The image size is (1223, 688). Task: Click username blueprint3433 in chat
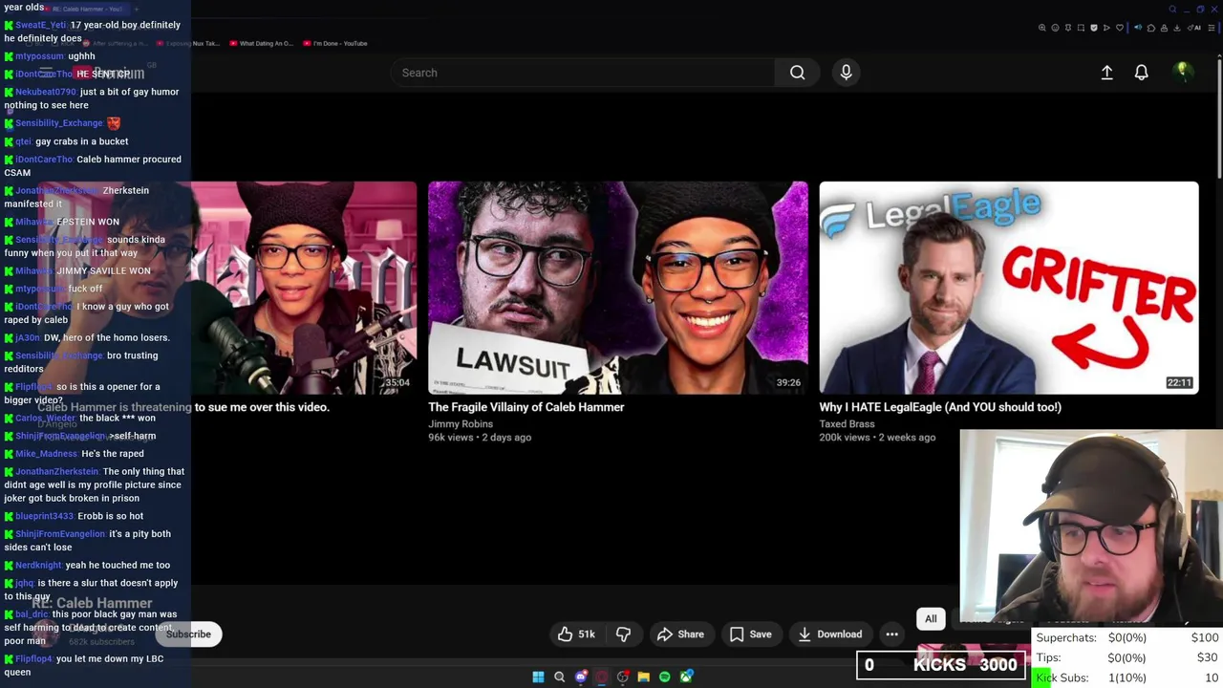tap(44, 516)
